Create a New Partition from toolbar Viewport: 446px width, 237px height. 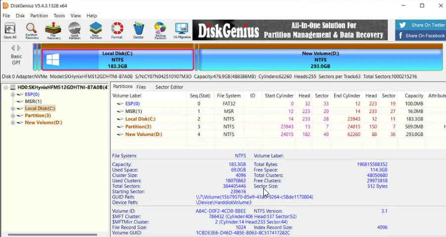coord(96,31)
